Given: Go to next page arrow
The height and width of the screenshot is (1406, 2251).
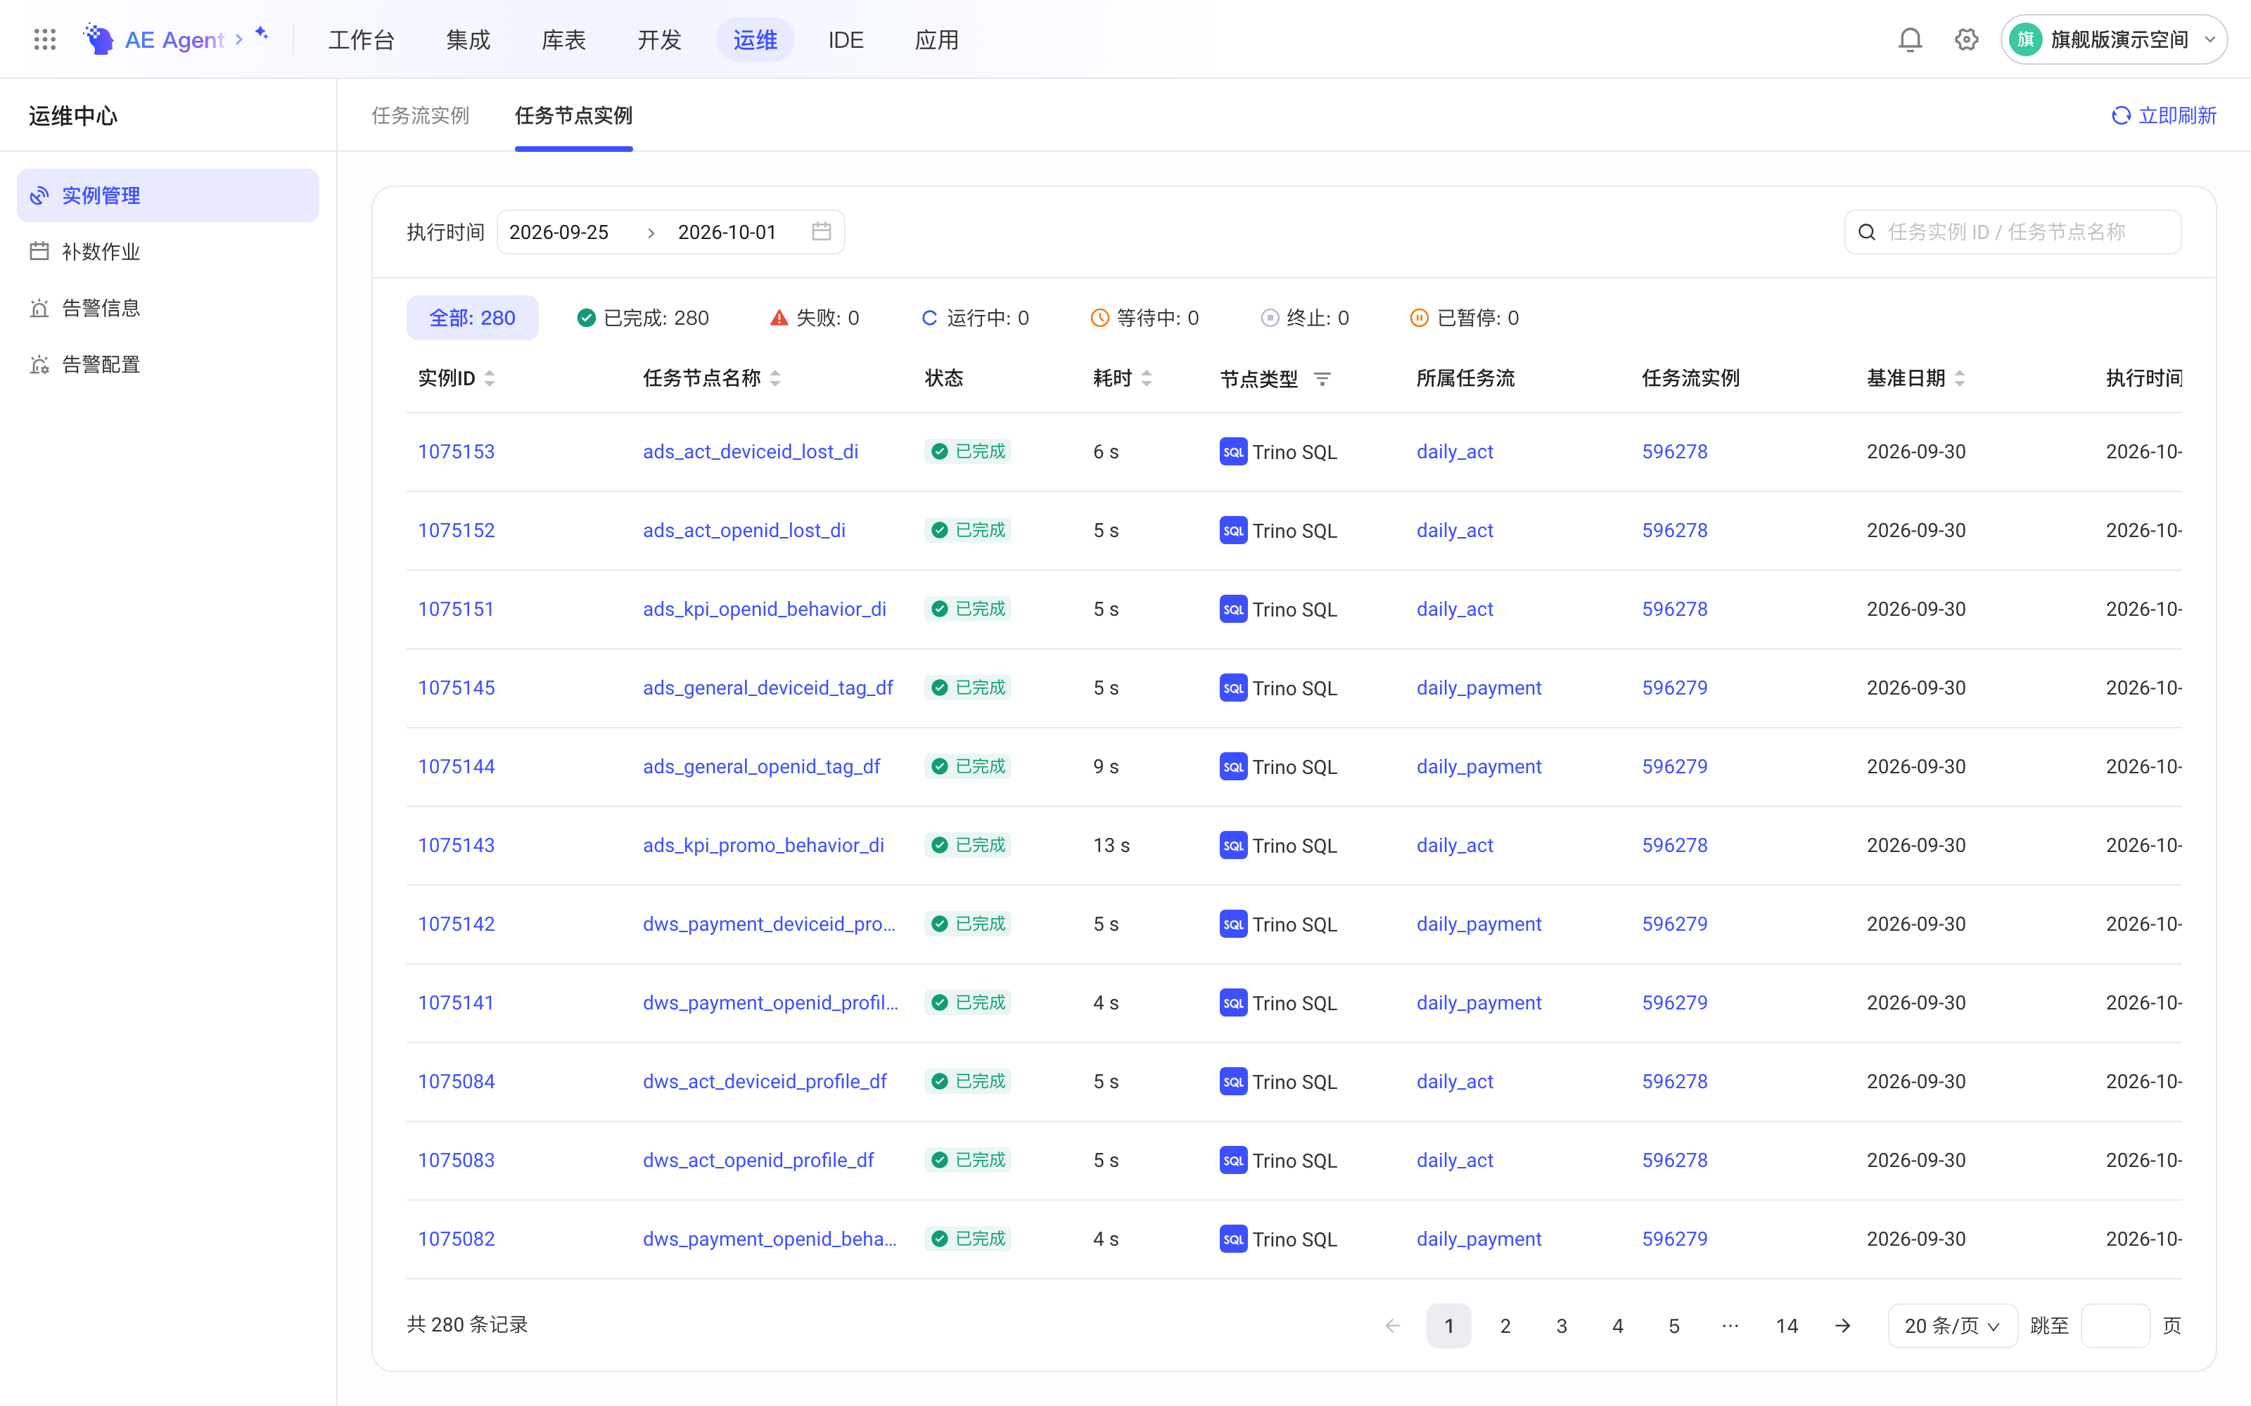Looking at the screenshot, I should 1842,1326.
